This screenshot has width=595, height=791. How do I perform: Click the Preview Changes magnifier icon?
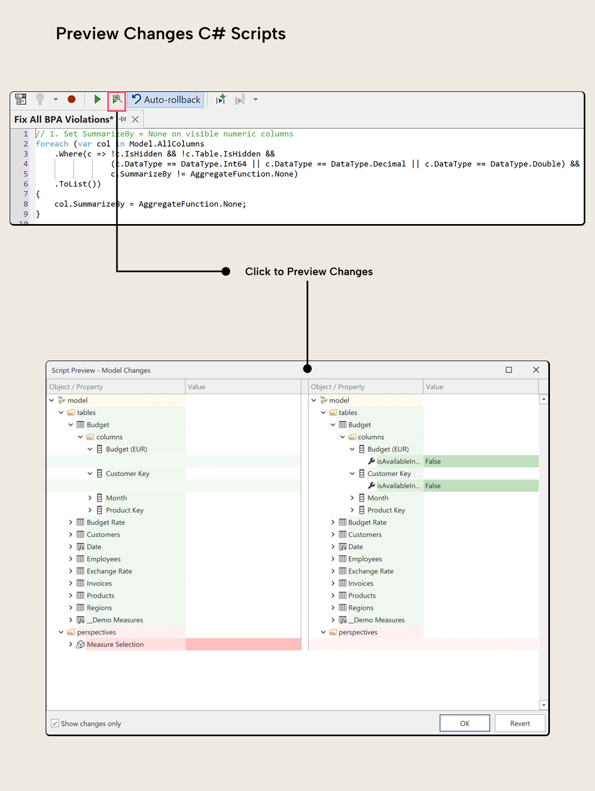click(x=117, y=99)
